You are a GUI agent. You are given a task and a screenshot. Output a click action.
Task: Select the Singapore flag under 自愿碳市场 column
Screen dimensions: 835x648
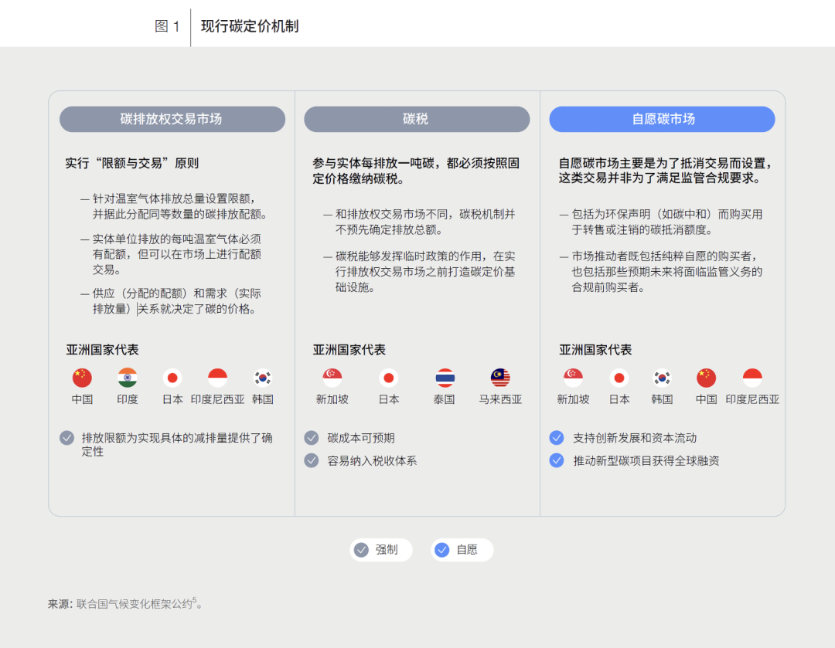click(573, 378)
